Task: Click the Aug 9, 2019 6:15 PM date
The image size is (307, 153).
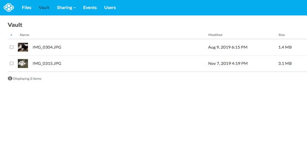Action: coord(228,47)
